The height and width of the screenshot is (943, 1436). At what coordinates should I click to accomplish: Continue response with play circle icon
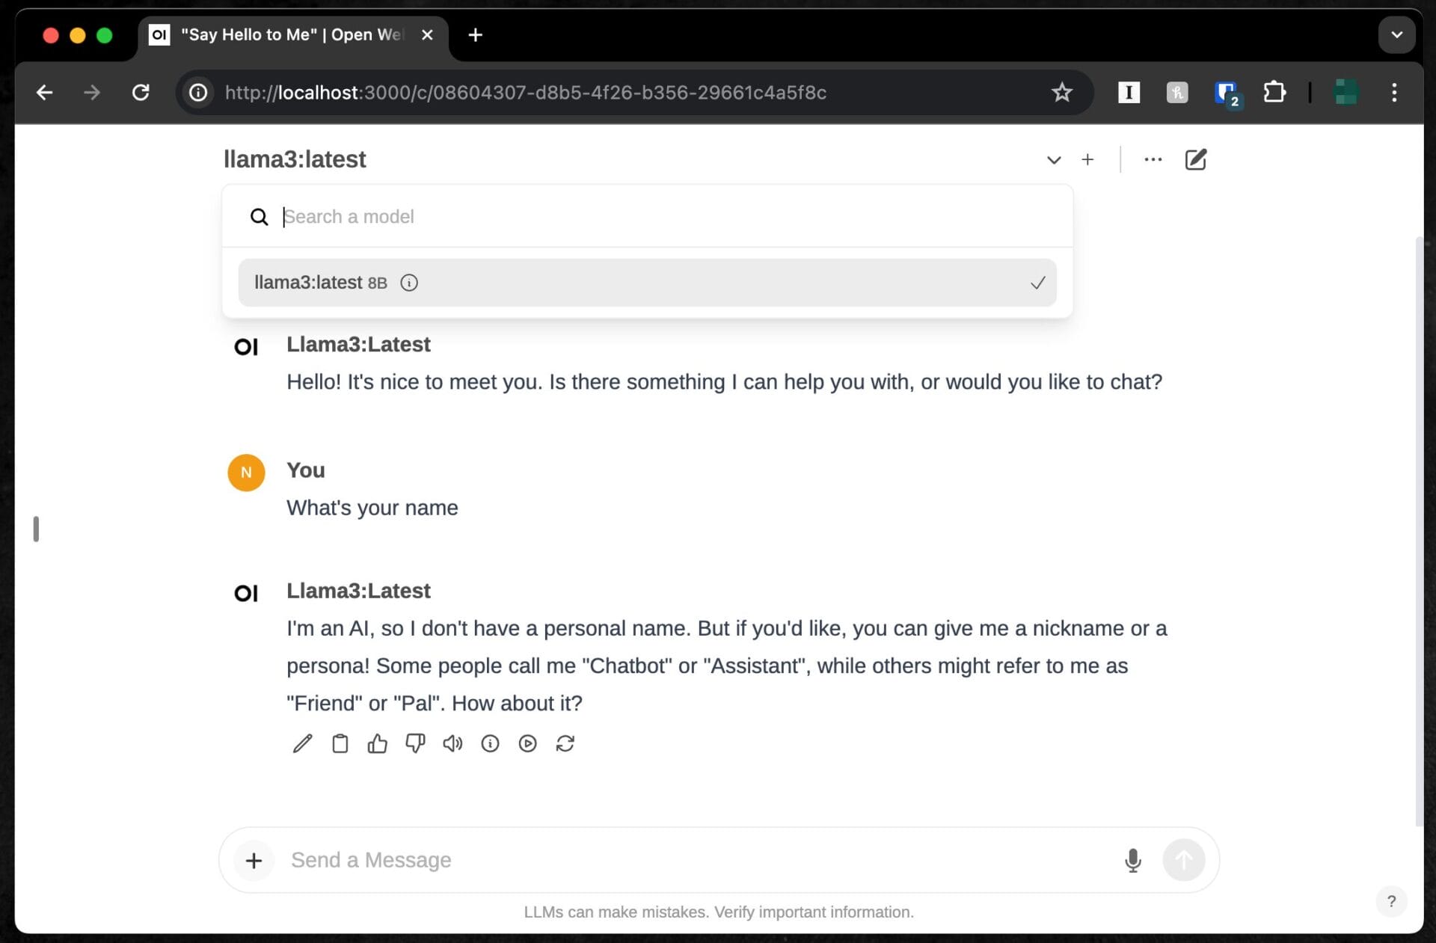[x=527, y=743]
